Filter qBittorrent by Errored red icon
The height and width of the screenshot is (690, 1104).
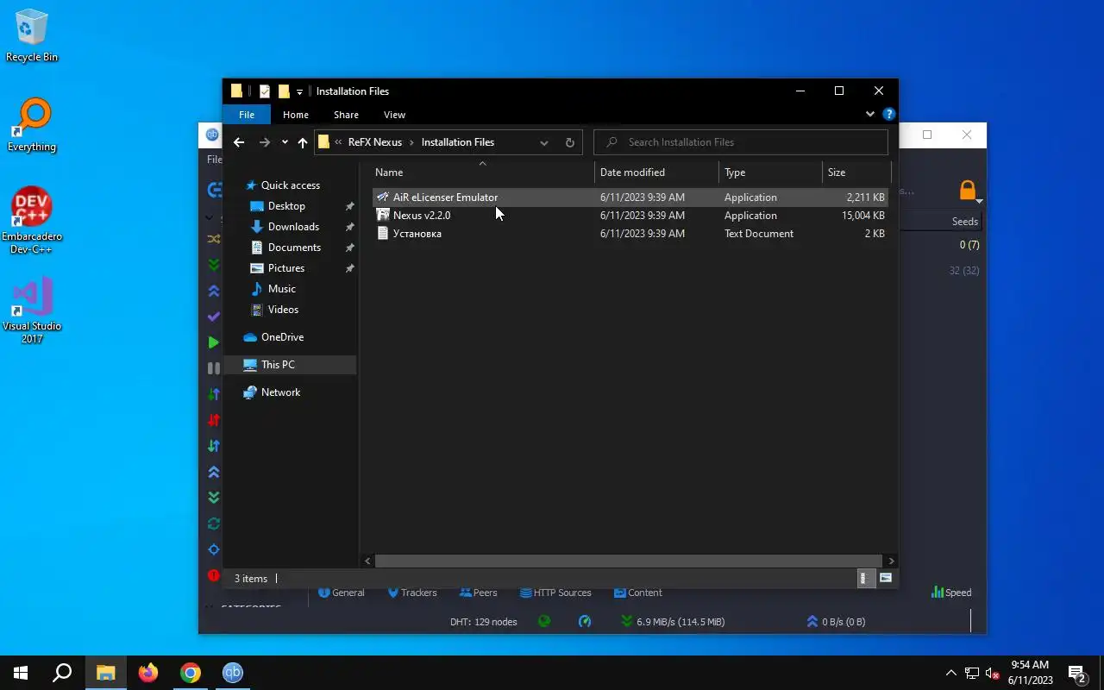pyautogui.click(x=213, y=575)
